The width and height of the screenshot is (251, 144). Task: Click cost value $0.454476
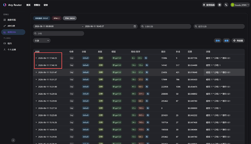pyautogui.click(x=192, y=87)
